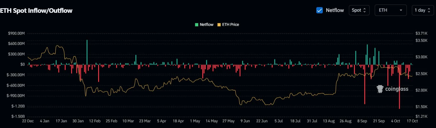436x128 pixels.
Task: Click the 17 Oct date label
Action: tap(412, 121)
